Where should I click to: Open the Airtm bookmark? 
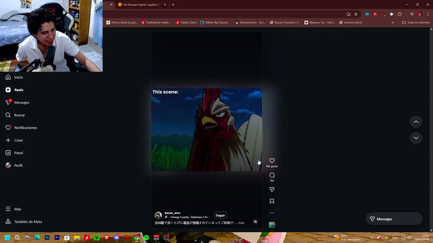coord(122,23)
